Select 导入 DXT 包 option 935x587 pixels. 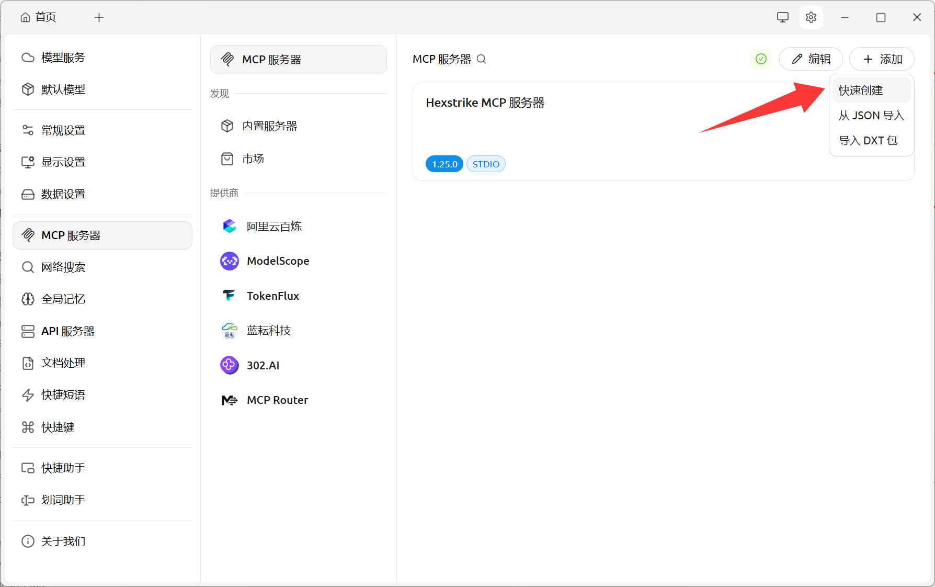(868, 141)
